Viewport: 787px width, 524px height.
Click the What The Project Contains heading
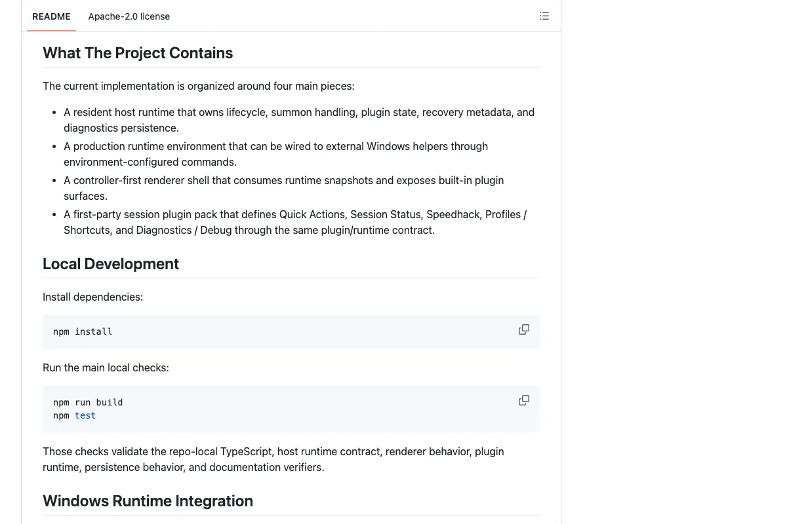pyautogui.click(x=138, y=53)
